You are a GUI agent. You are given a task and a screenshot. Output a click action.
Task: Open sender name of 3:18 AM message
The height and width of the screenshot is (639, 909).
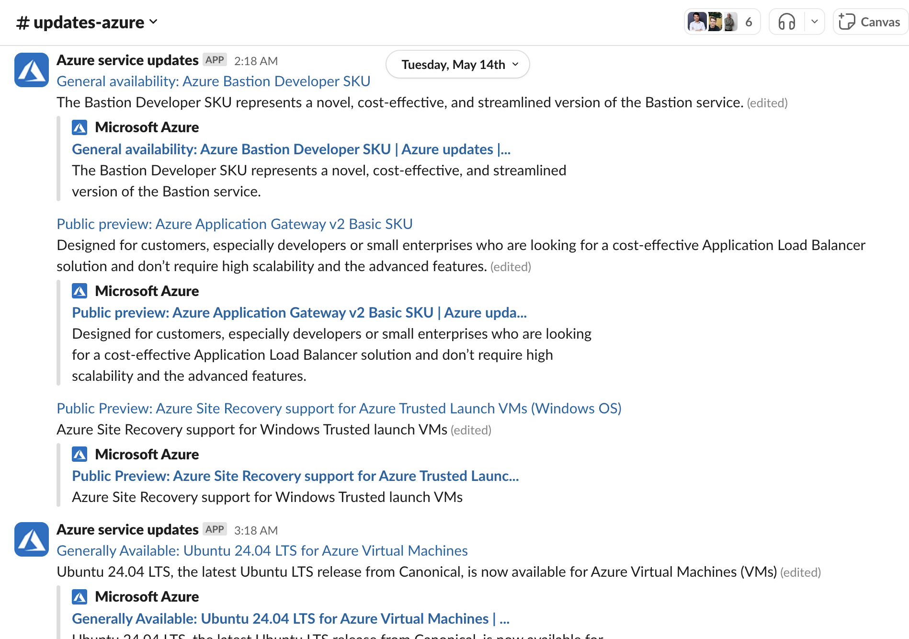(127, 530)
